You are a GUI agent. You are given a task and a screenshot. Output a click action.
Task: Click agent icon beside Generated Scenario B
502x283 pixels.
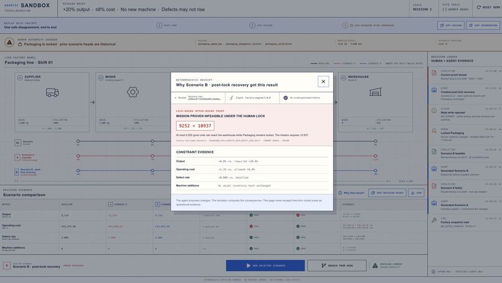point(434,169)
